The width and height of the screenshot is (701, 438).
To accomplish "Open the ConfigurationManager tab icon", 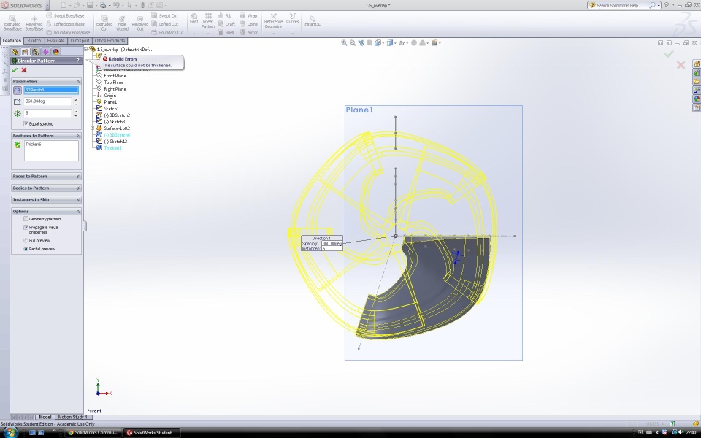I will point(35,52).
